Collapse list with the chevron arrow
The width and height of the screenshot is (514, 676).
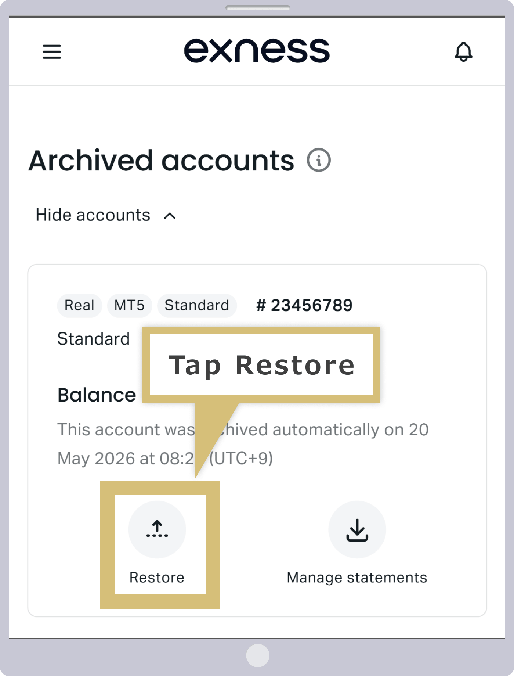[x=170, y=216]
